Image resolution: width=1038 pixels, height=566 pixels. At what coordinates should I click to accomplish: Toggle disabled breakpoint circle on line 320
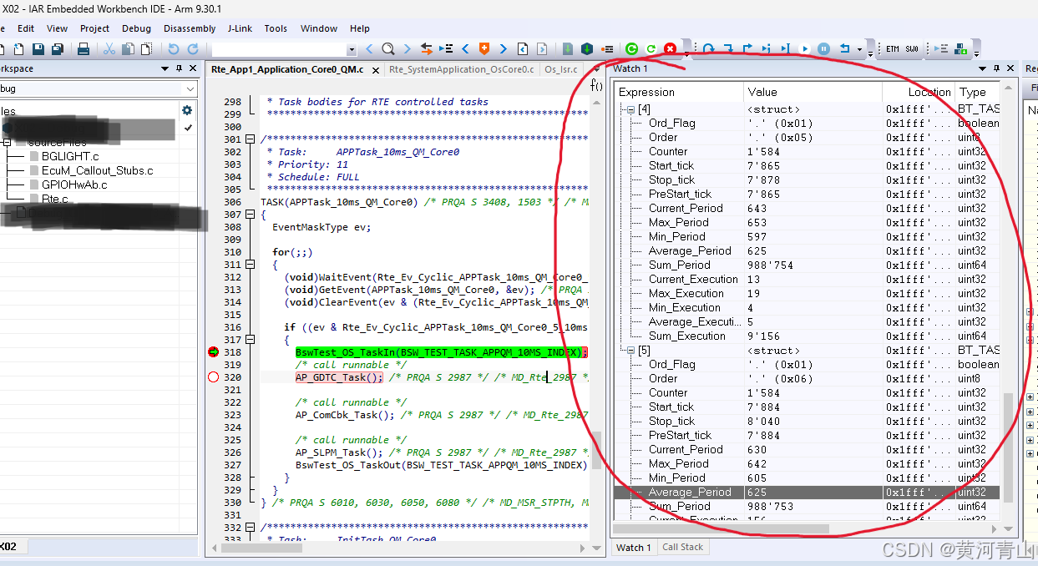pyautogui.click(x=213, y=377)
